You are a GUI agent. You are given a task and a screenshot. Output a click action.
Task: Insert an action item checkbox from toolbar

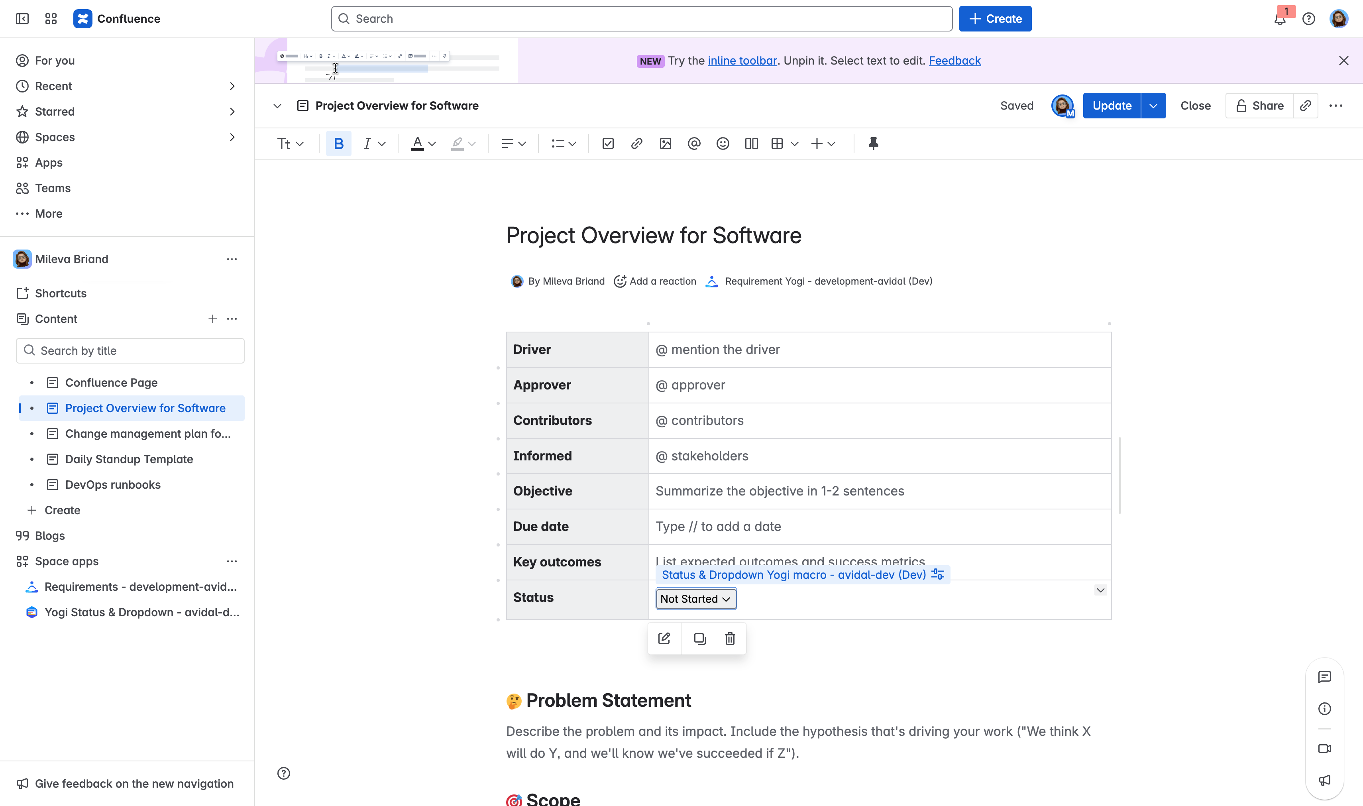(x=608, y=144)
